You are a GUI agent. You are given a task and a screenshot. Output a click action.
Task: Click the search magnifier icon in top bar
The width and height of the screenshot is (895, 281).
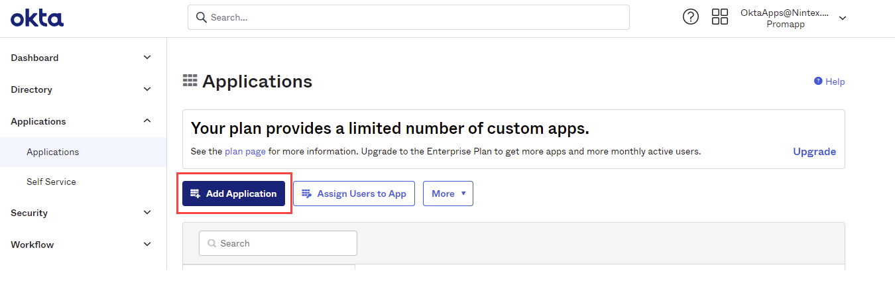point(201,17)
